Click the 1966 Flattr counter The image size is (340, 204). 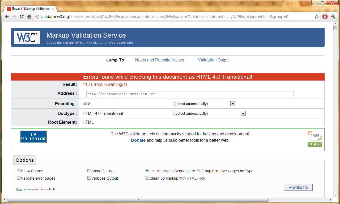tap(315, 136)
